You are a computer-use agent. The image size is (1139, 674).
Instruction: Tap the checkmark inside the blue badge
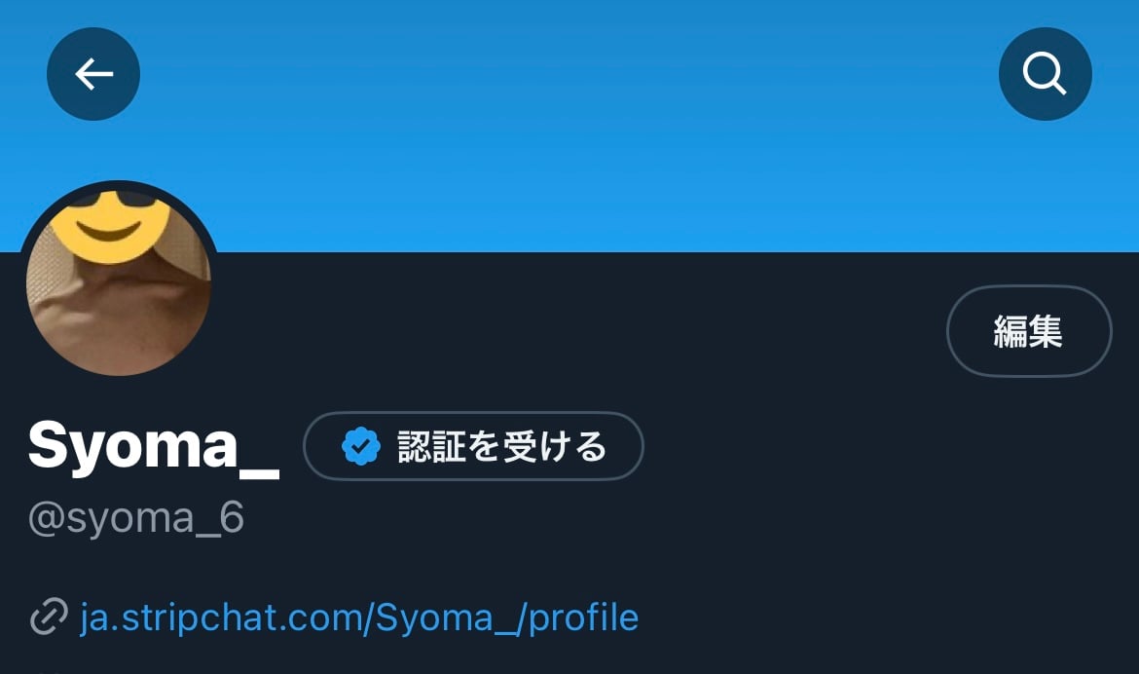pyautogui.click(x=361, y=446)
